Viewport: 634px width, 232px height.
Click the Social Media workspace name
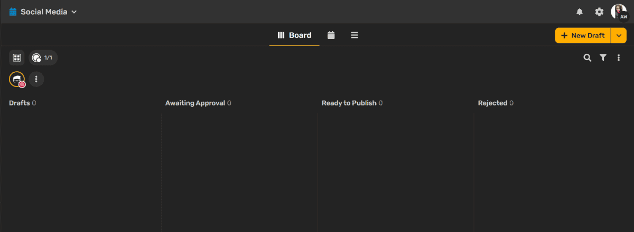click(x=44, y=12)
